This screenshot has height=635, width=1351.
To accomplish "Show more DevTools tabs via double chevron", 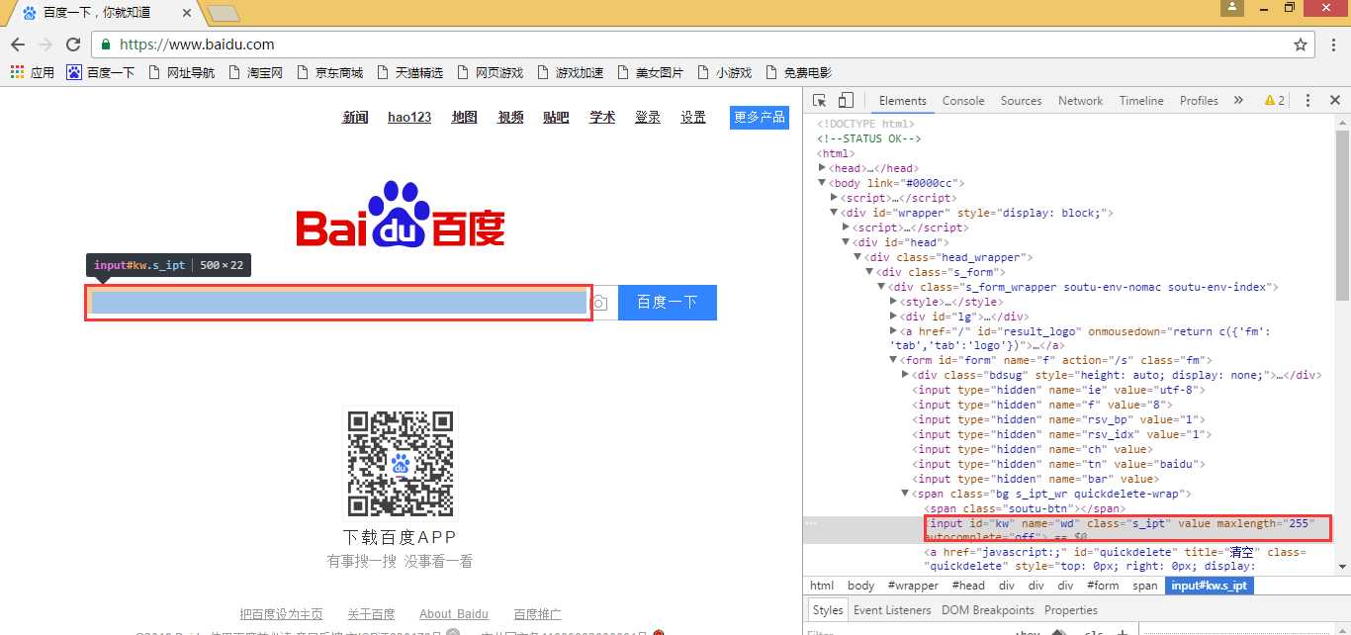I will (1237, 101).
